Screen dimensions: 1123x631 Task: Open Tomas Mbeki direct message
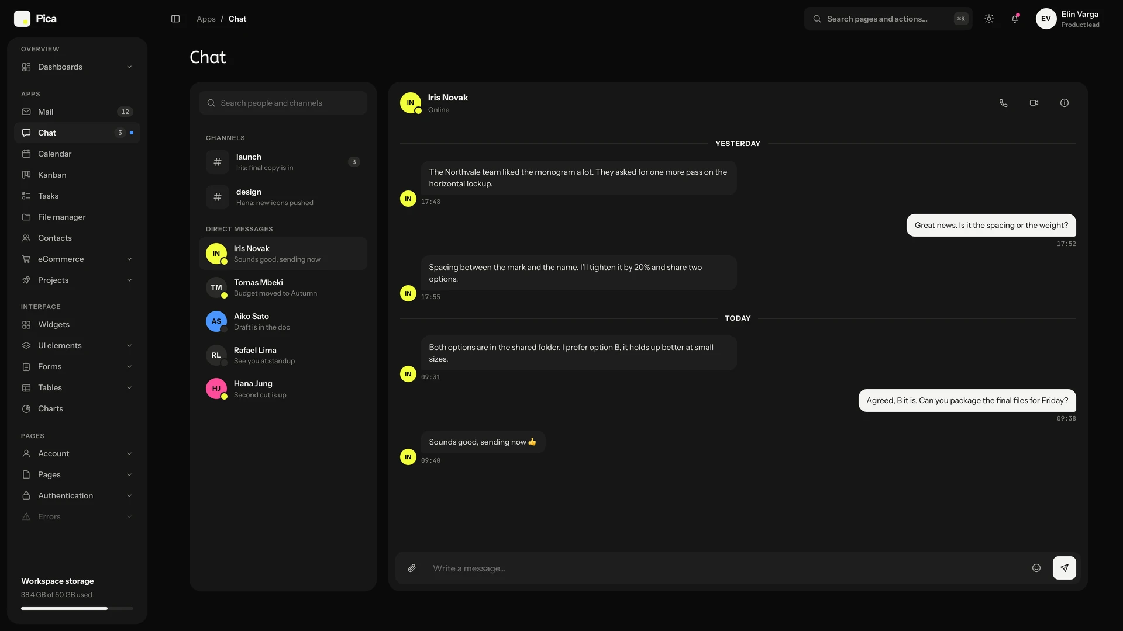point(283,287)
